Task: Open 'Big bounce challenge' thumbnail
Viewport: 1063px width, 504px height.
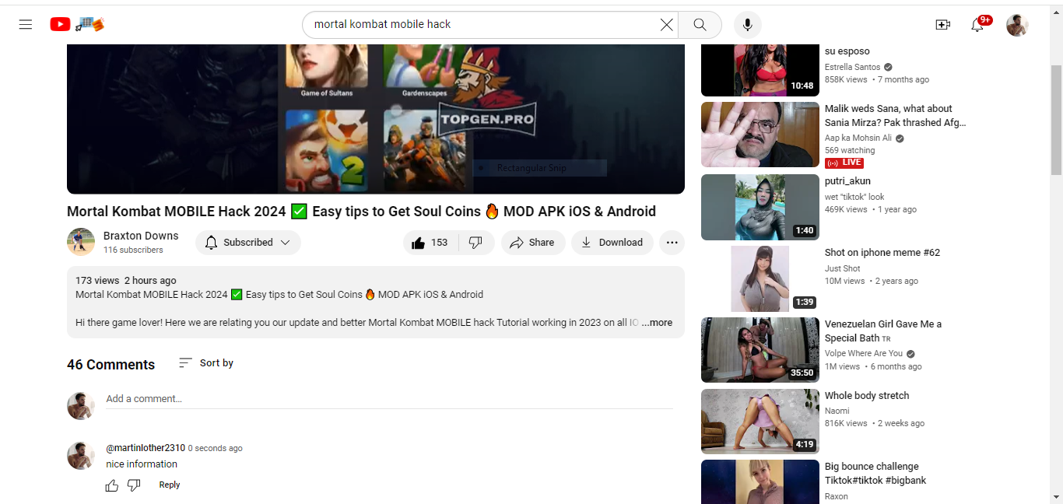Action: (x=760, y=482)
